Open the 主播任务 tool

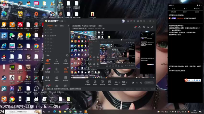tap(66, 62)
